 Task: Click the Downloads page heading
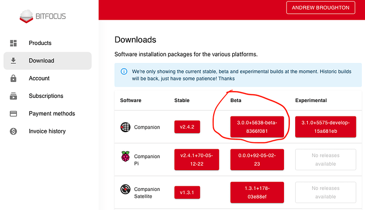[135, 40]
